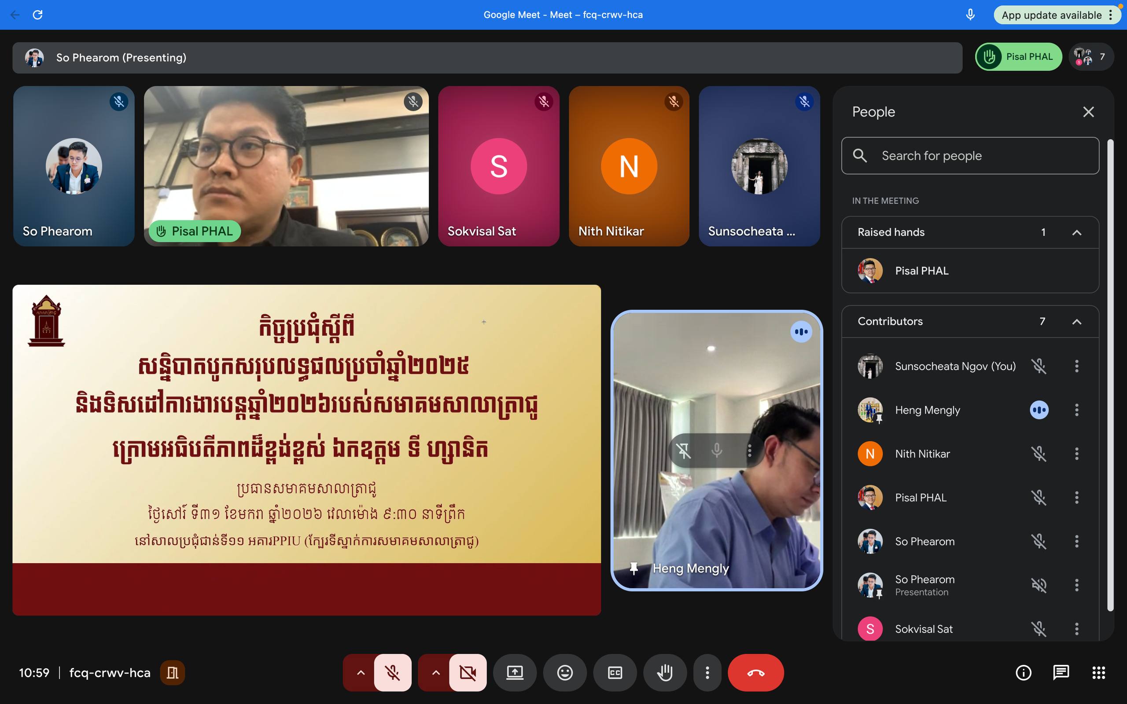Open audio settings arrow beside microphone
The image size is (1127, 704).
tap(361, 672)
